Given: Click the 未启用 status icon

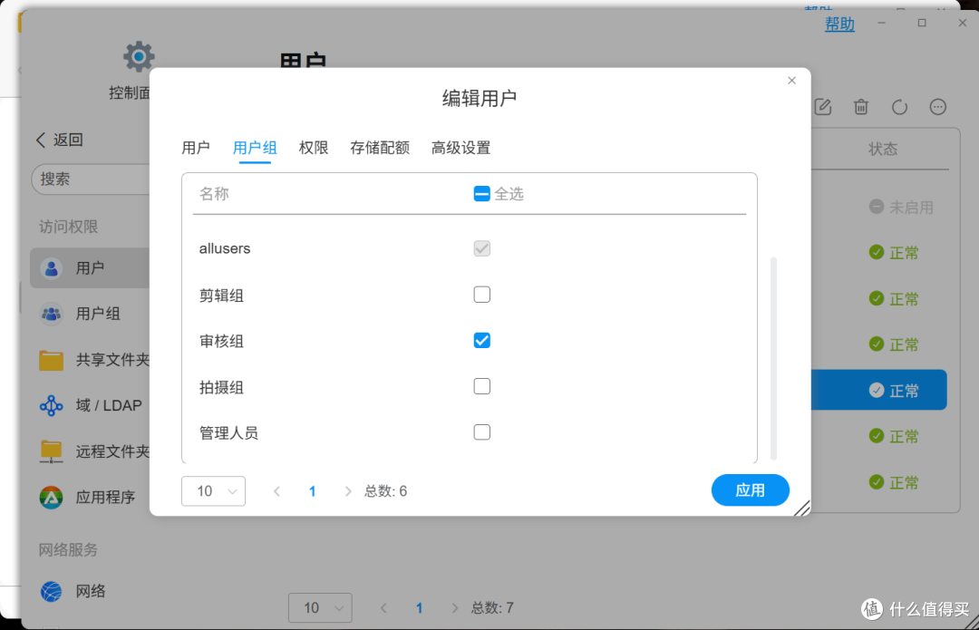Looking at the screenshot, I should click(x=877, y=207).
